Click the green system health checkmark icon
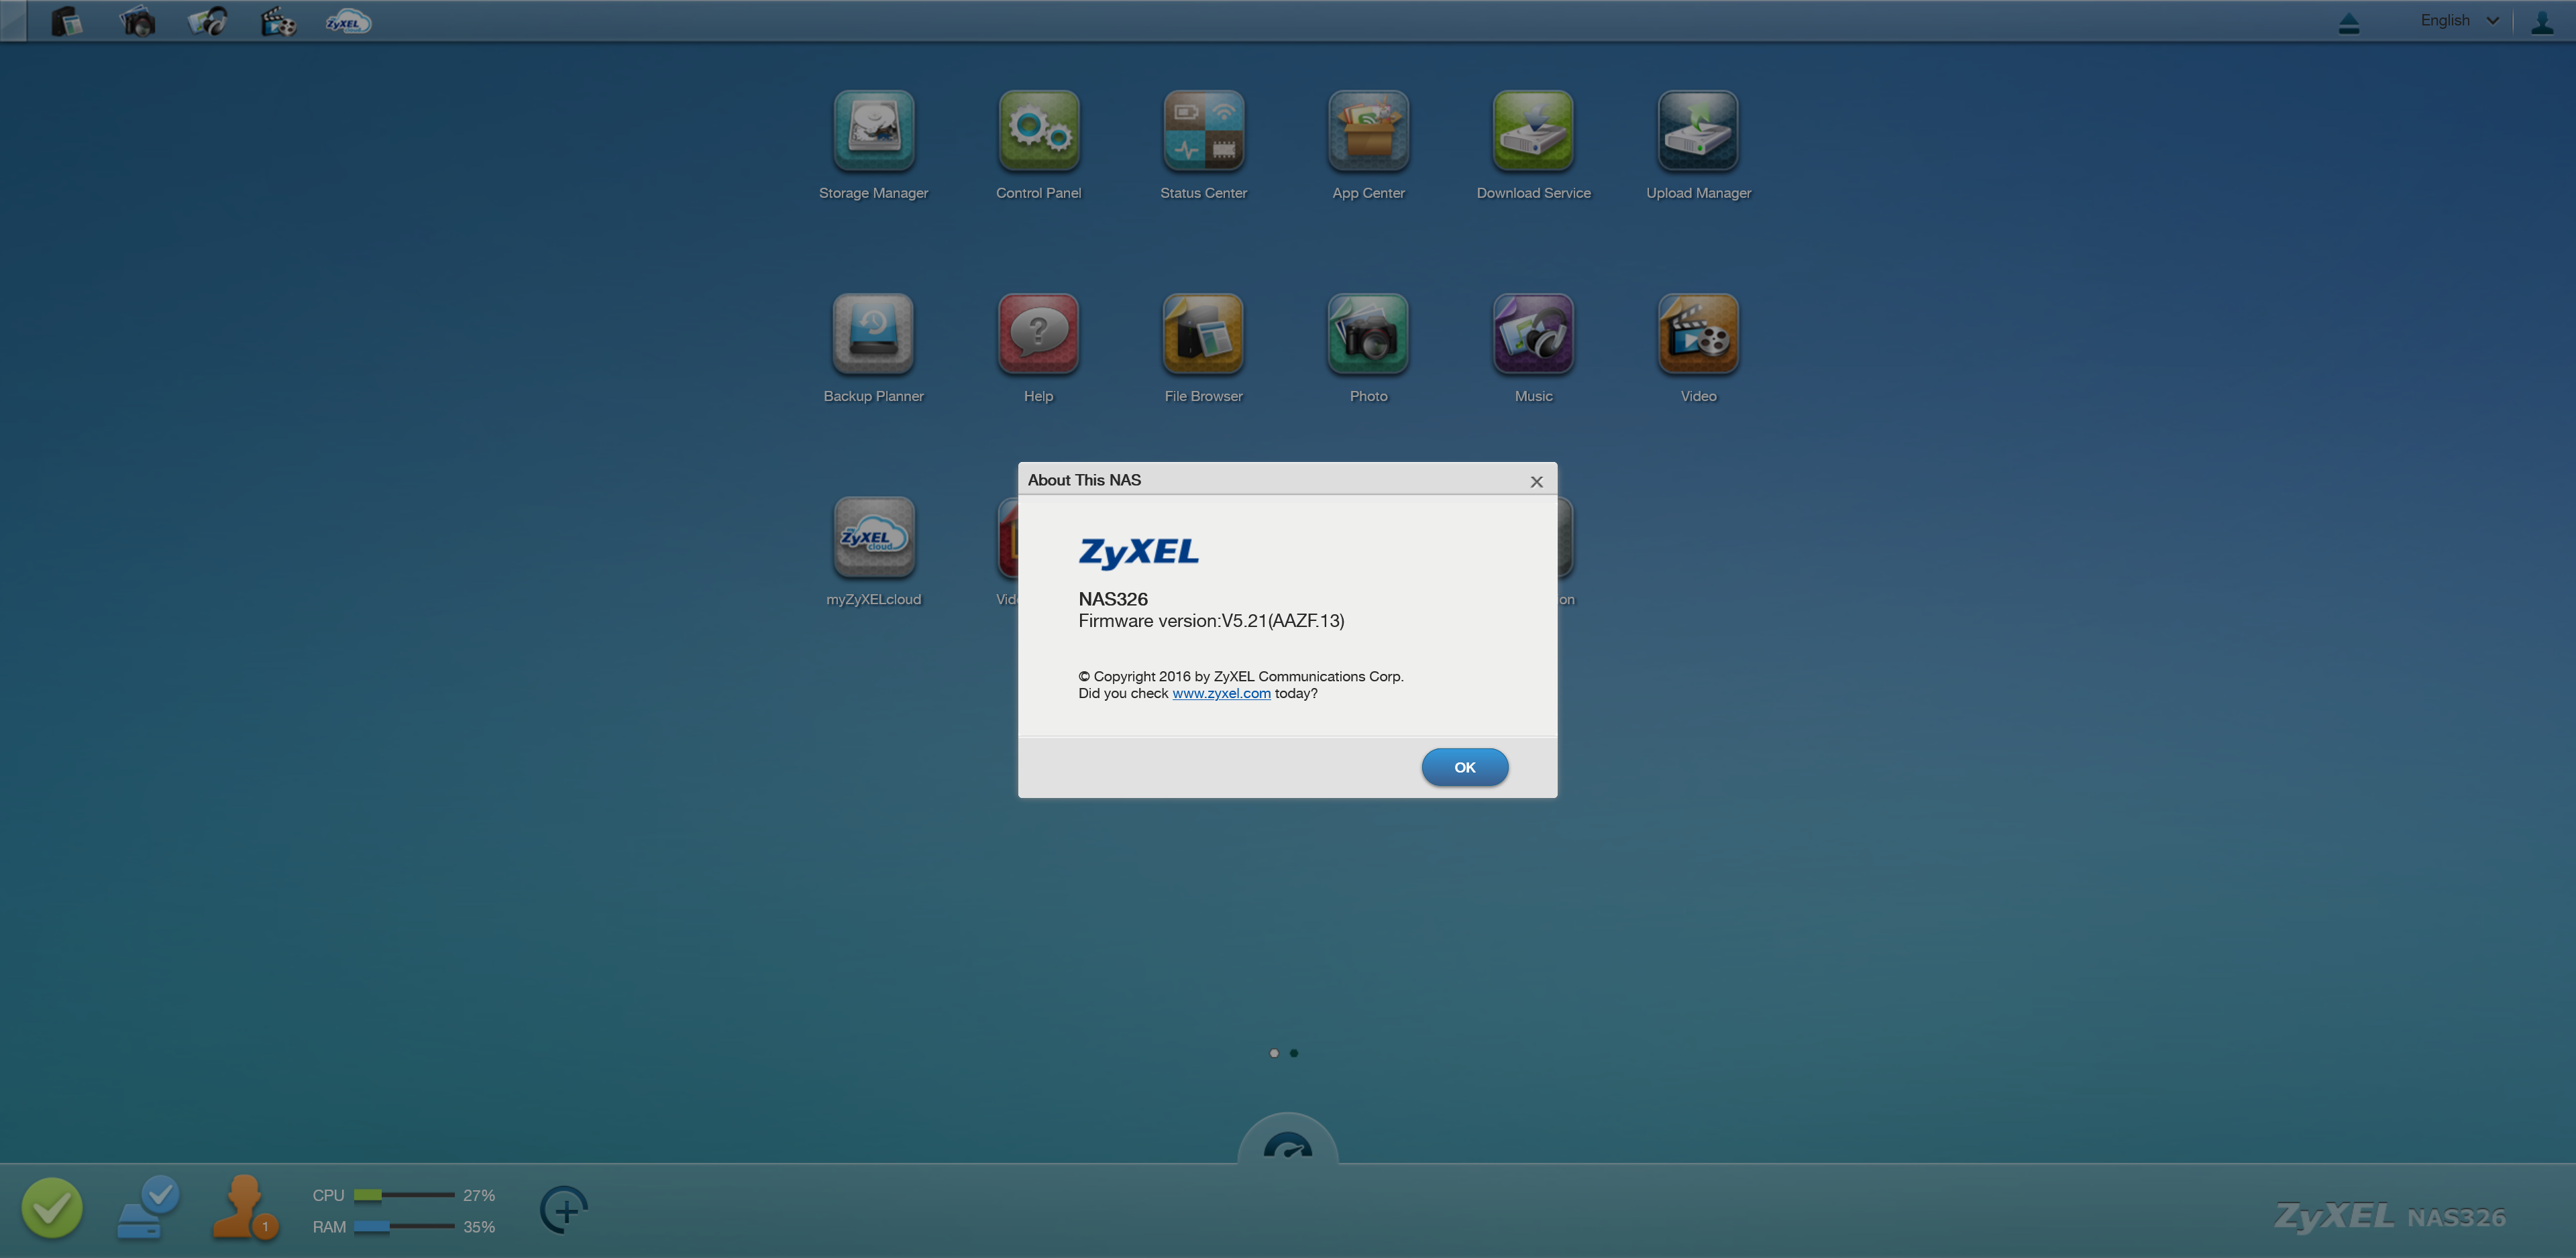The image size is (2576, 1258). pos(52,1207)
